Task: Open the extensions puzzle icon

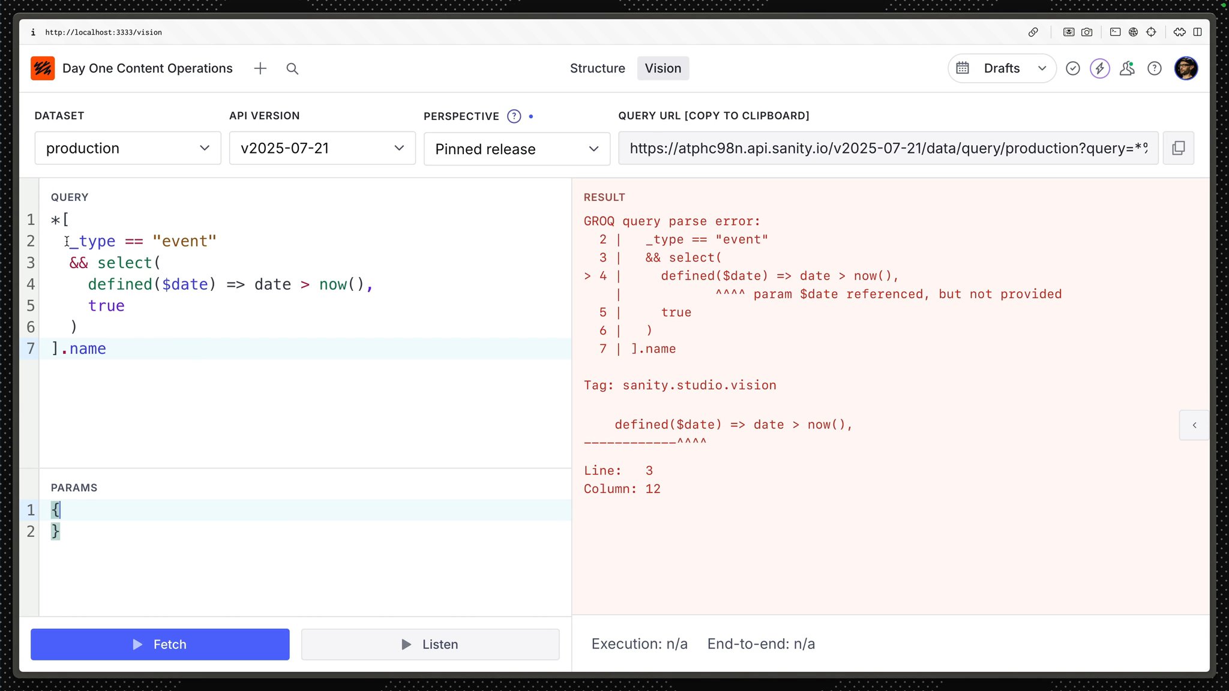Action: pos(1180,32)
